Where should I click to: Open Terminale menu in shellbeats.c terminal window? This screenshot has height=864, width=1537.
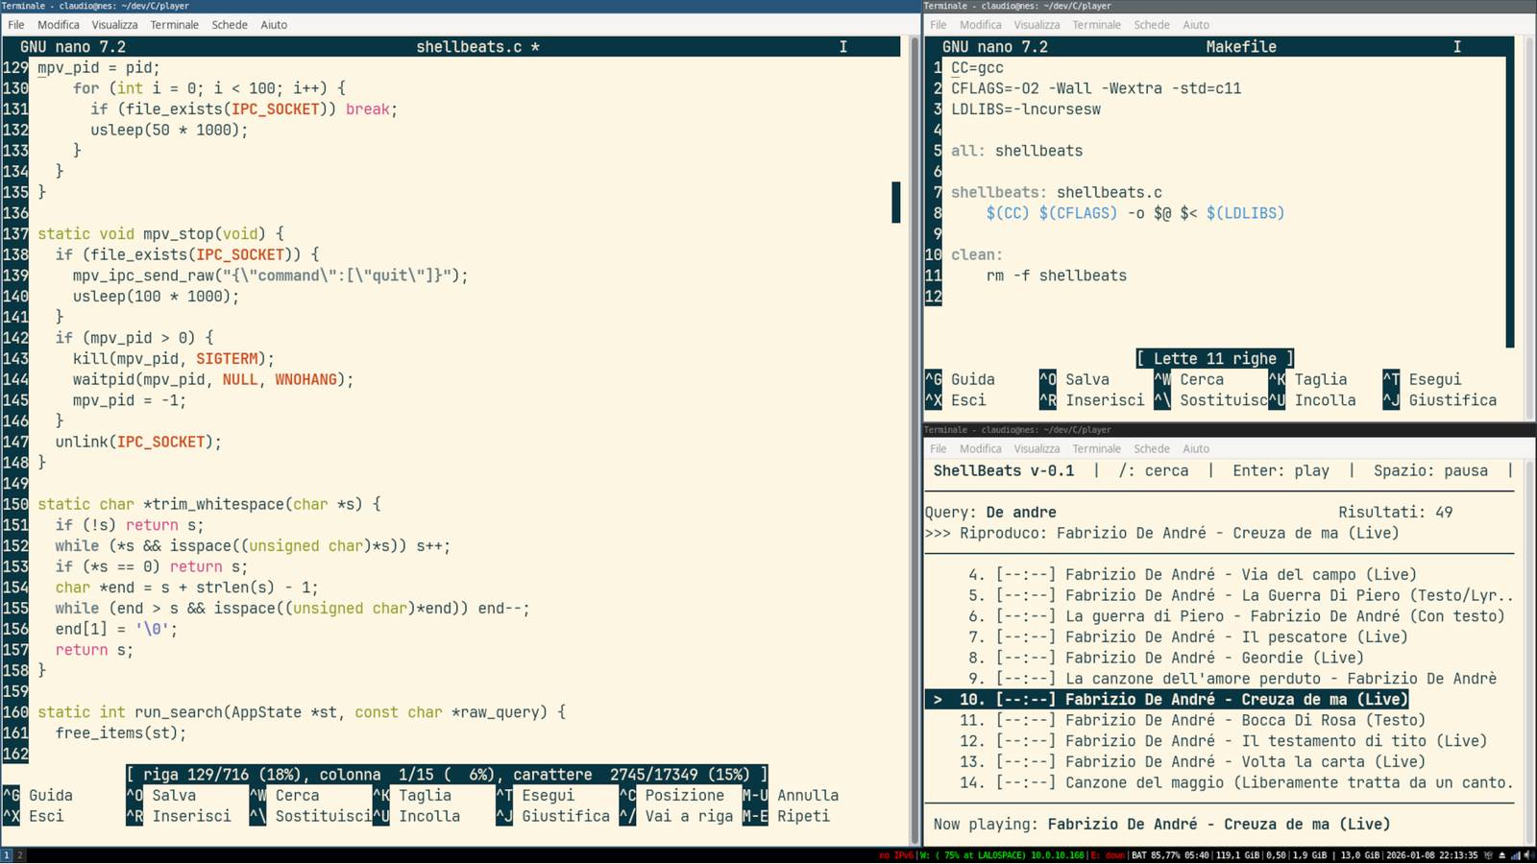(x=175, y=25)
